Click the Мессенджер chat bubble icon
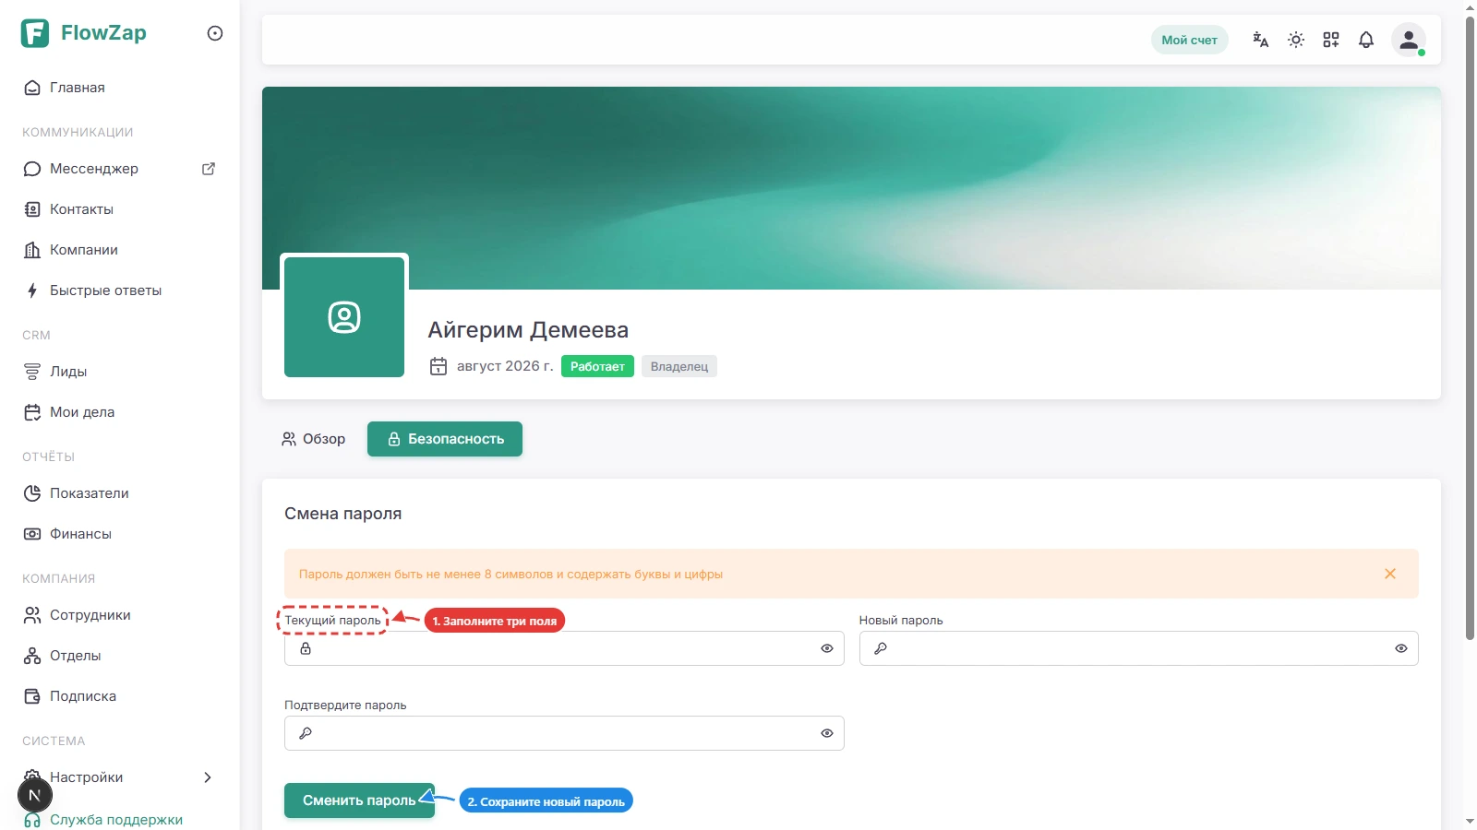Image resolution: width=1477 pixels, height=830 pixels. coord(32,169)
